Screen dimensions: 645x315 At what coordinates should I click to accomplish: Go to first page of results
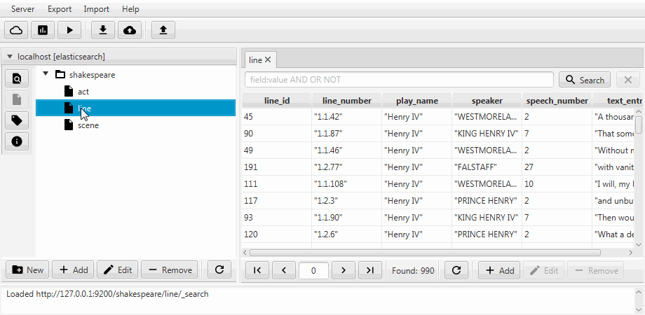click(257, 270)
